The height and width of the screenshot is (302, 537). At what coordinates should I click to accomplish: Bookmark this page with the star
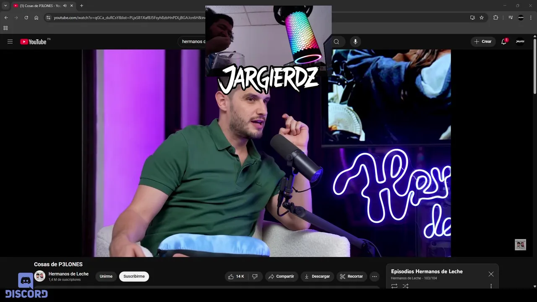pos(482,18)
